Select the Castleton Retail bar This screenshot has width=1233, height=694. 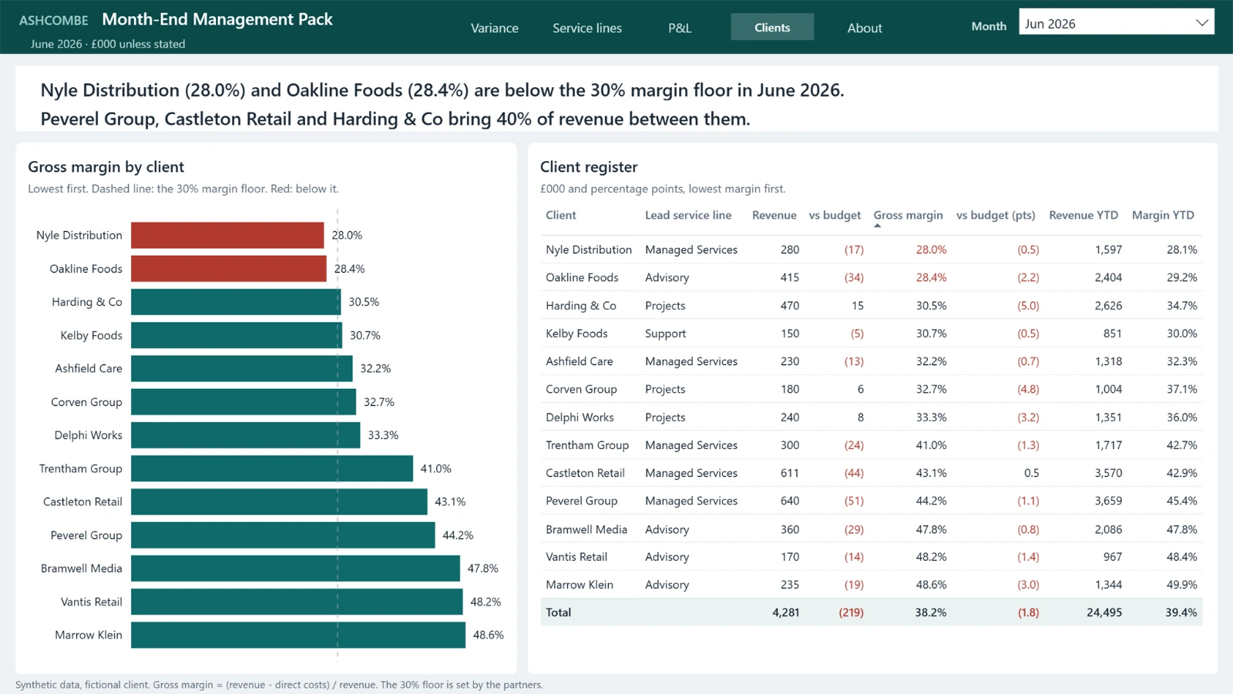point(279,501)
